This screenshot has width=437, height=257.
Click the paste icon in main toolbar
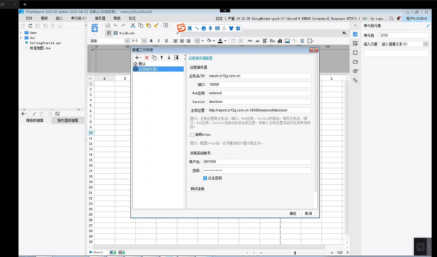(148, 25)
